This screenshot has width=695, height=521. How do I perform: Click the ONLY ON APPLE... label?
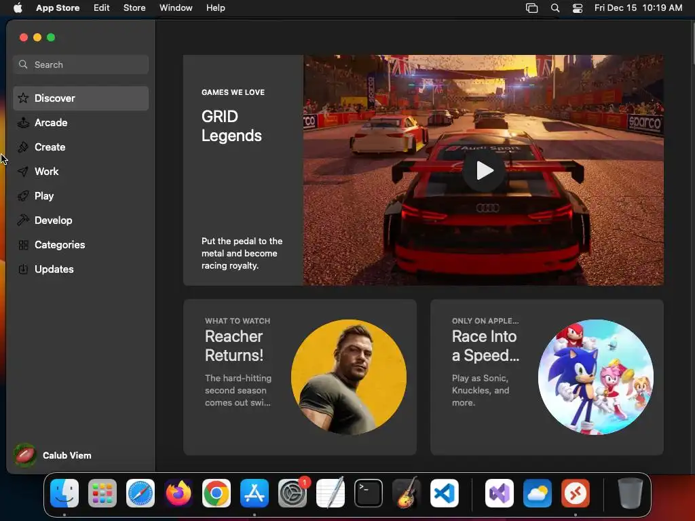click(x=485, y=321)
